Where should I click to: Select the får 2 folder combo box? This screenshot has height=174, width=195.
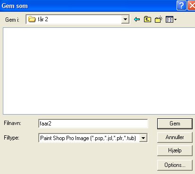(78, 19)
